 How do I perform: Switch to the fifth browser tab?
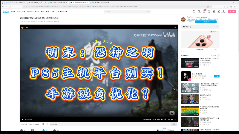point(99,3)
